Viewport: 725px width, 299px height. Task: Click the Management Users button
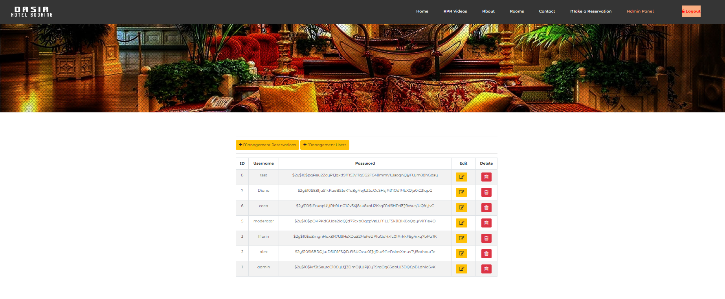[x=325, y=145]
